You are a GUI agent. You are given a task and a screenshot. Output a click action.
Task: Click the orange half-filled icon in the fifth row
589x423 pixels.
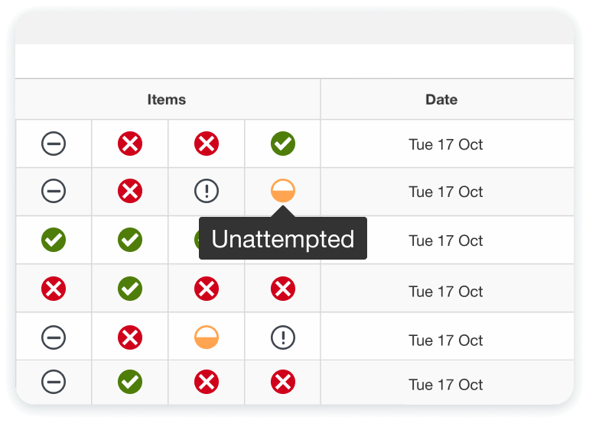(x=207, y=337)
